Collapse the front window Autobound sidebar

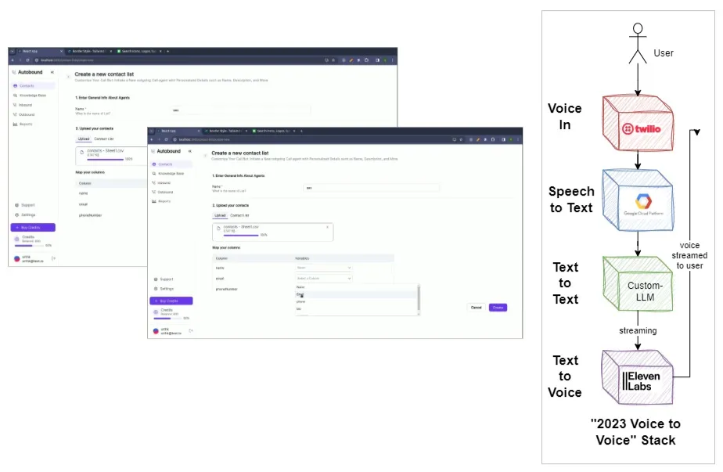(x=189, y=151)
